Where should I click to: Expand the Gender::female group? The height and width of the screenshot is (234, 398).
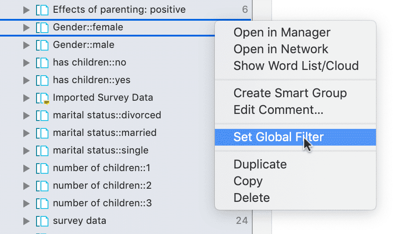coord(26,27)
